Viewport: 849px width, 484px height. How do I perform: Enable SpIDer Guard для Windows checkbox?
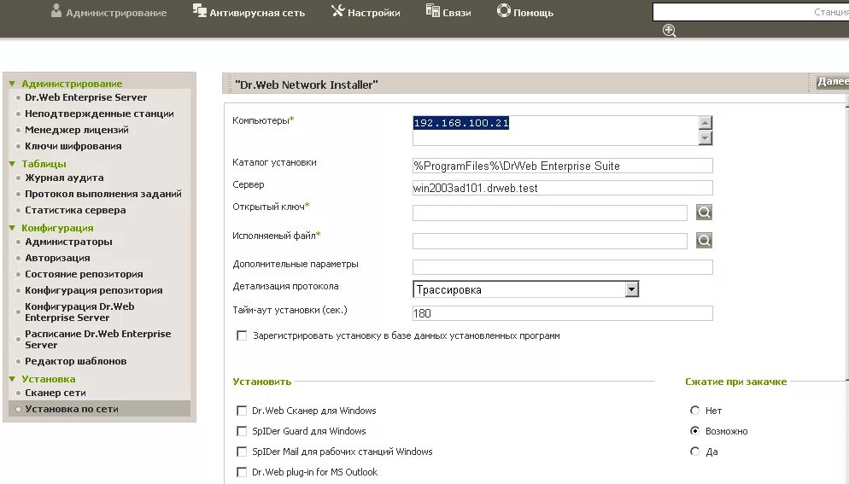[242, 431]
